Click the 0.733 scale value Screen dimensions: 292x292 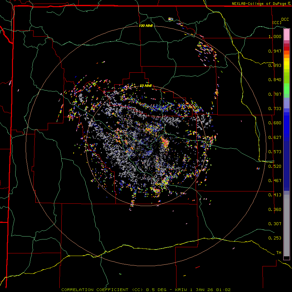click(x=275, y=109)
